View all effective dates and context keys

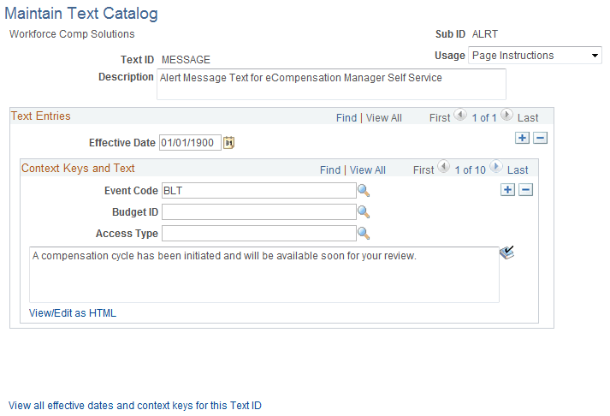[x=134, y=406]
